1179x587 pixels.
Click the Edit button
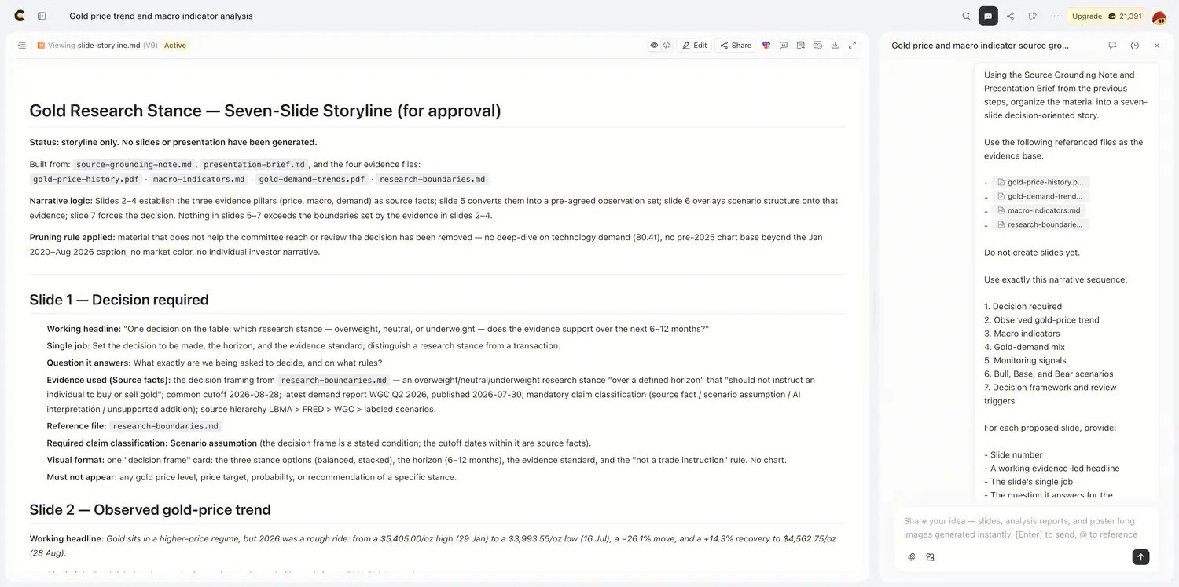coord(695,46)
